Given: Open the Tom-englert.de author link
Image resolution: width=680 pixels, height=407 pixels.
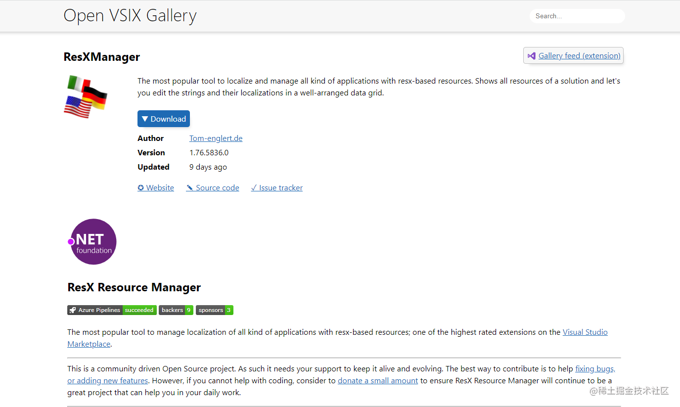Looking at the screenshot, I should coord(216,138).
